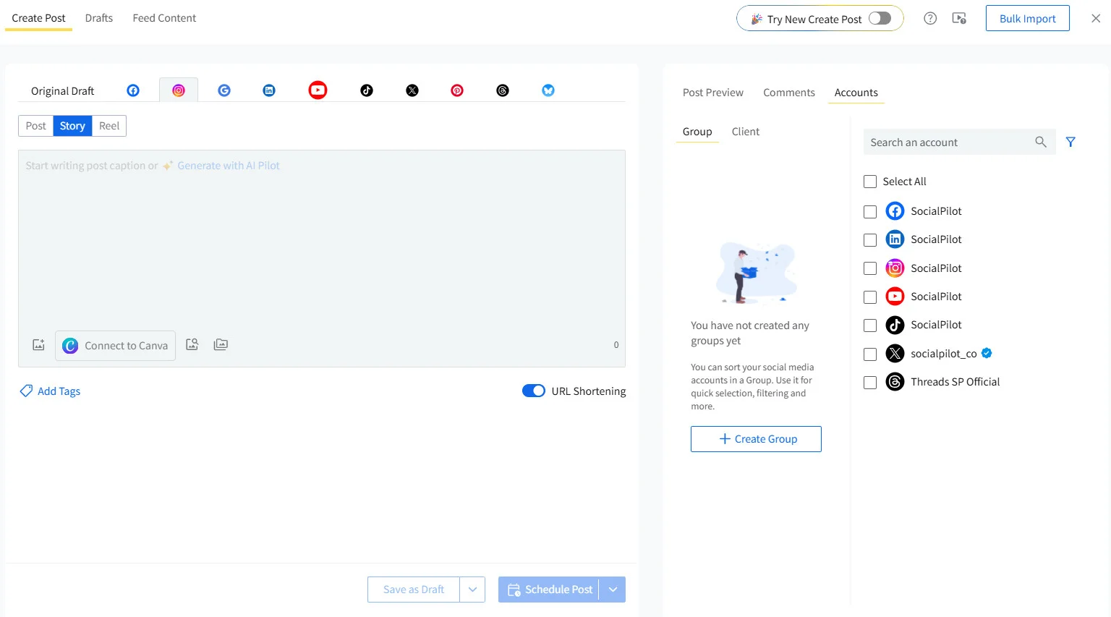The height and width of the screenshot is (617, 1111).
Task: Select the Create Post tab
Action: (38, 18)
